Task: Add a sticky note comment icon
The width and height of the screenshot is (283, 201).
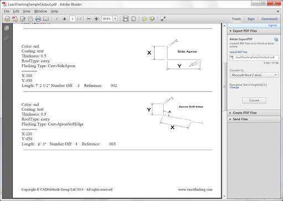Action: point(144,19)
